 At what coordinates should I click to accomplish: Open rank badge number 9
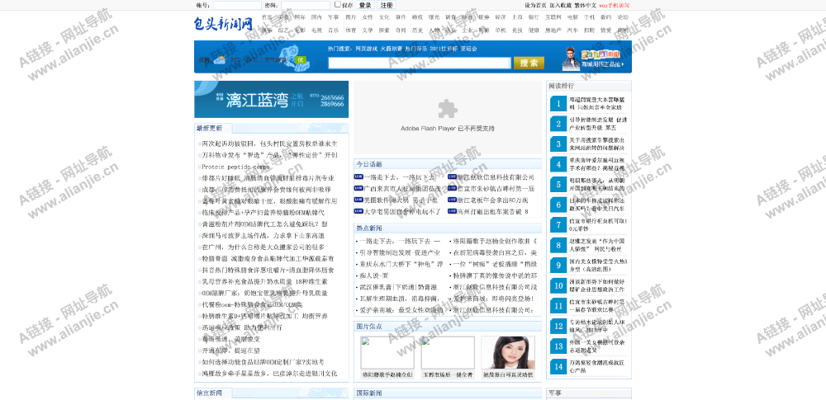click(558, 266)
